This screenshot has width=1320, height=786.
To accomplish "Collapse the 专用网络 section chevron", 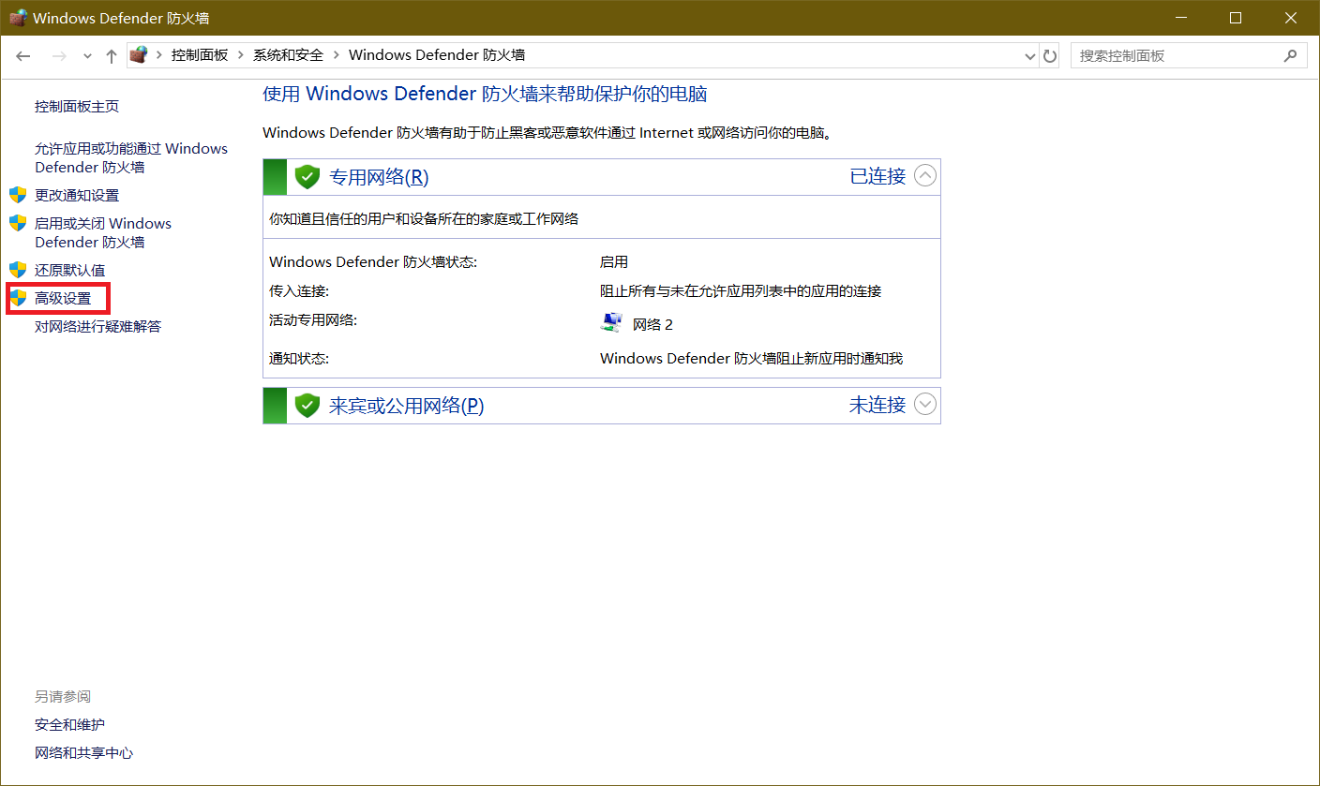I will click(x=925, y=176).
